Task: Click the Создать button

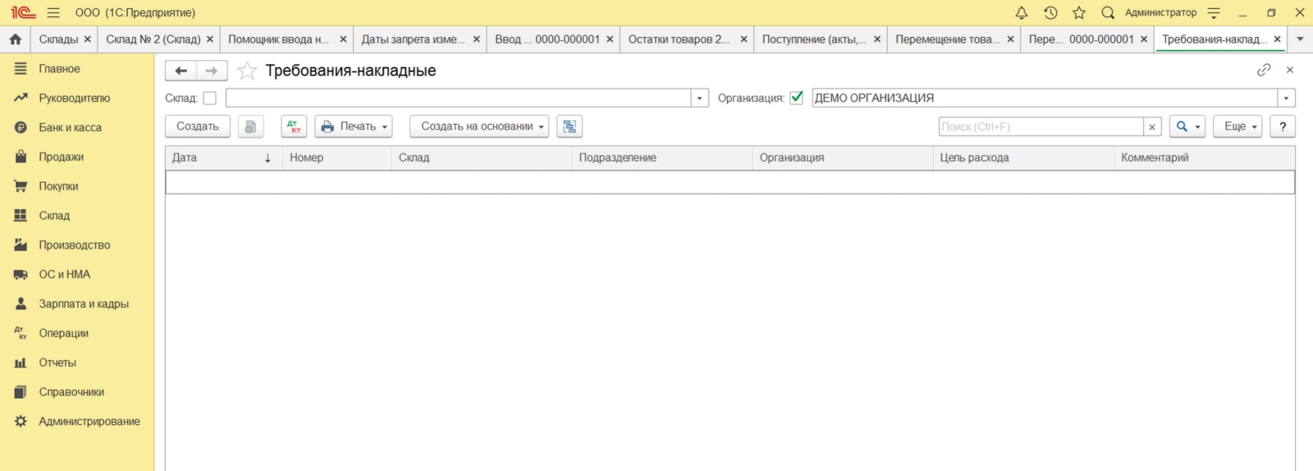Action: coord(198,126)
